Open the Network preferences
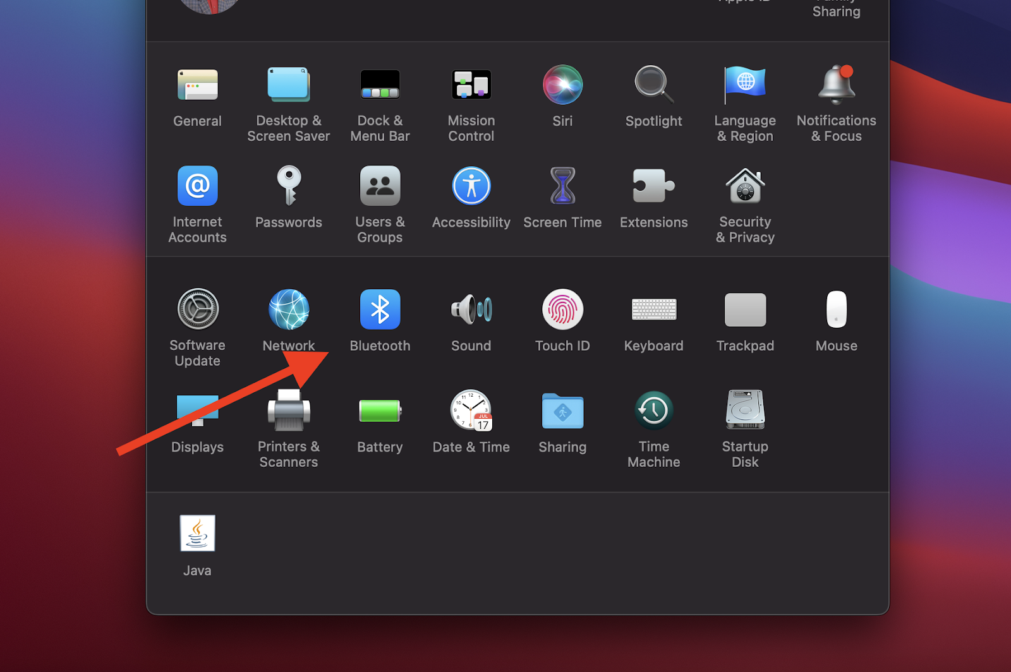 [289, 309]
